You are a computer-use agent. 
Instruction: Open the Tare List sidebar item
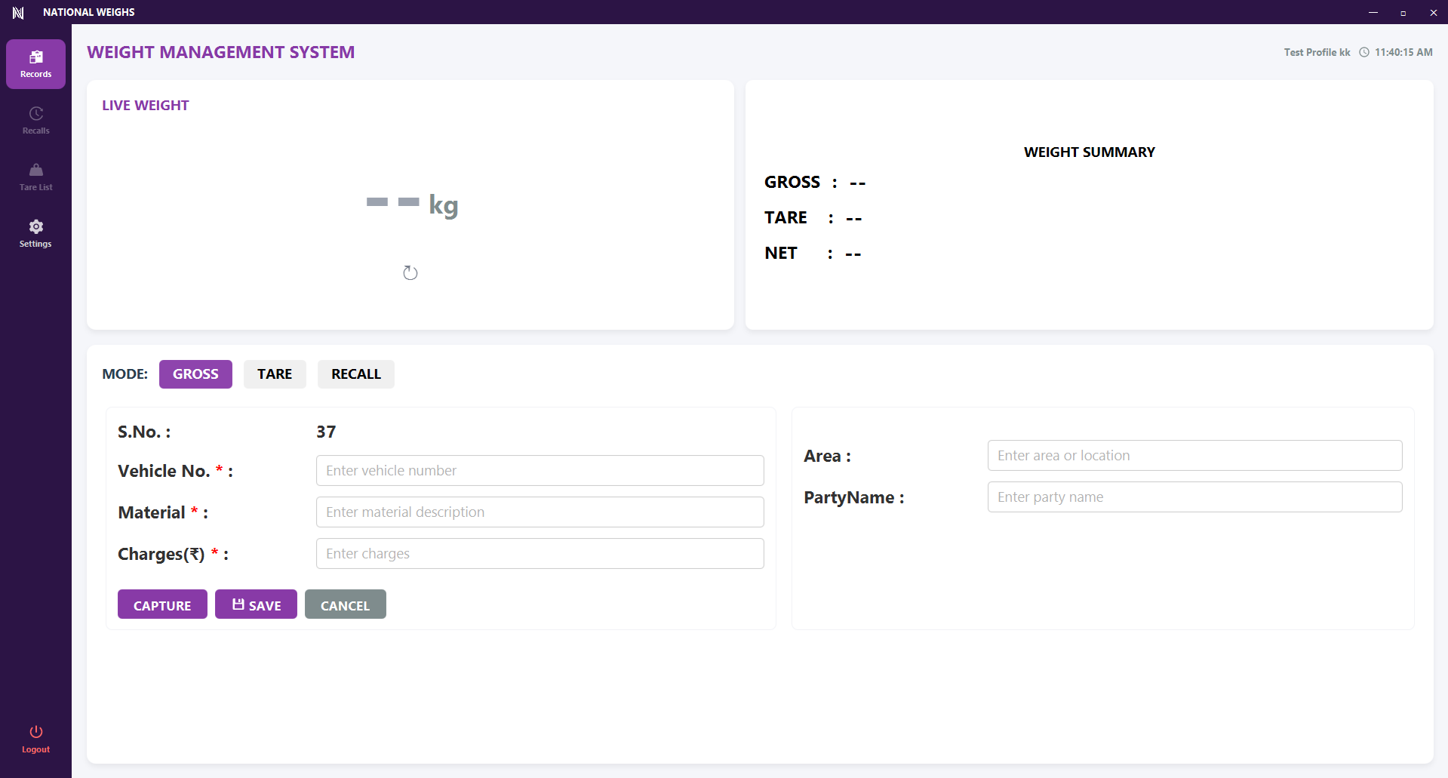35,177
